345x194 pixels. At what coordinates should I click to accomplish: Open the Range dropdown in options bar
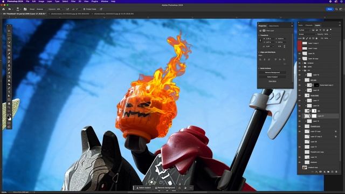[x=41, y=9]
